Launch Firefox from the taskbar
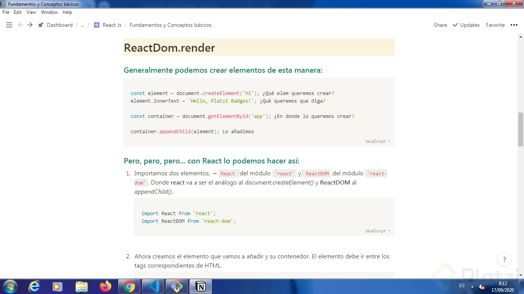 click(x=105, y=286)
